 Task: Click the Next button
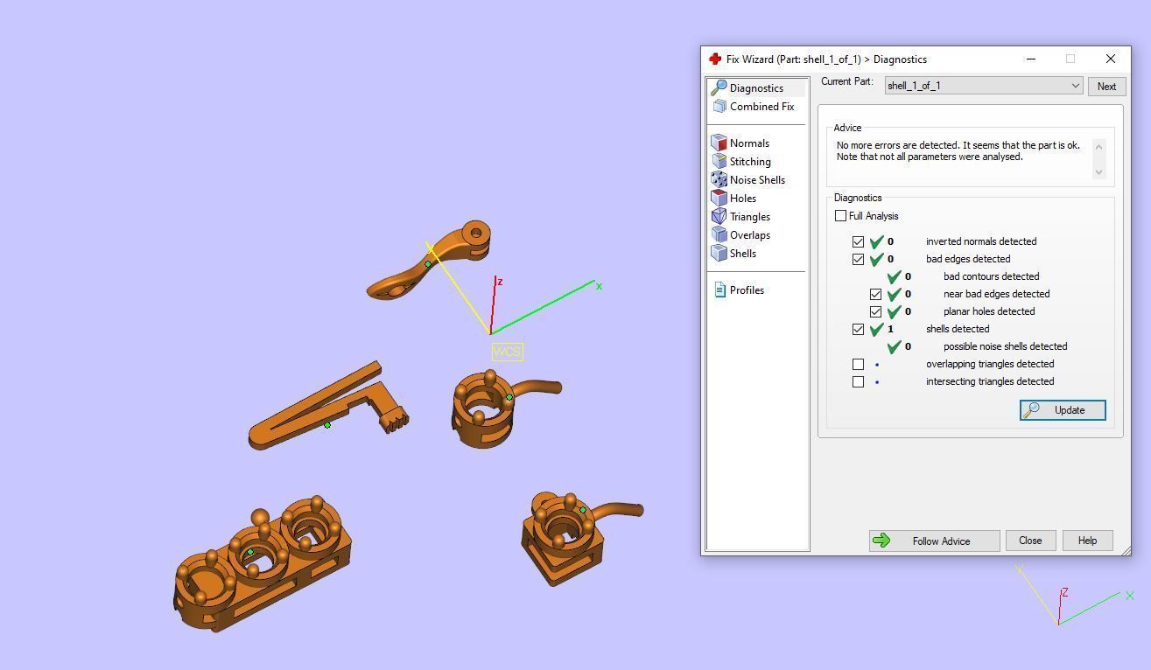click(x=1106, y=86)
